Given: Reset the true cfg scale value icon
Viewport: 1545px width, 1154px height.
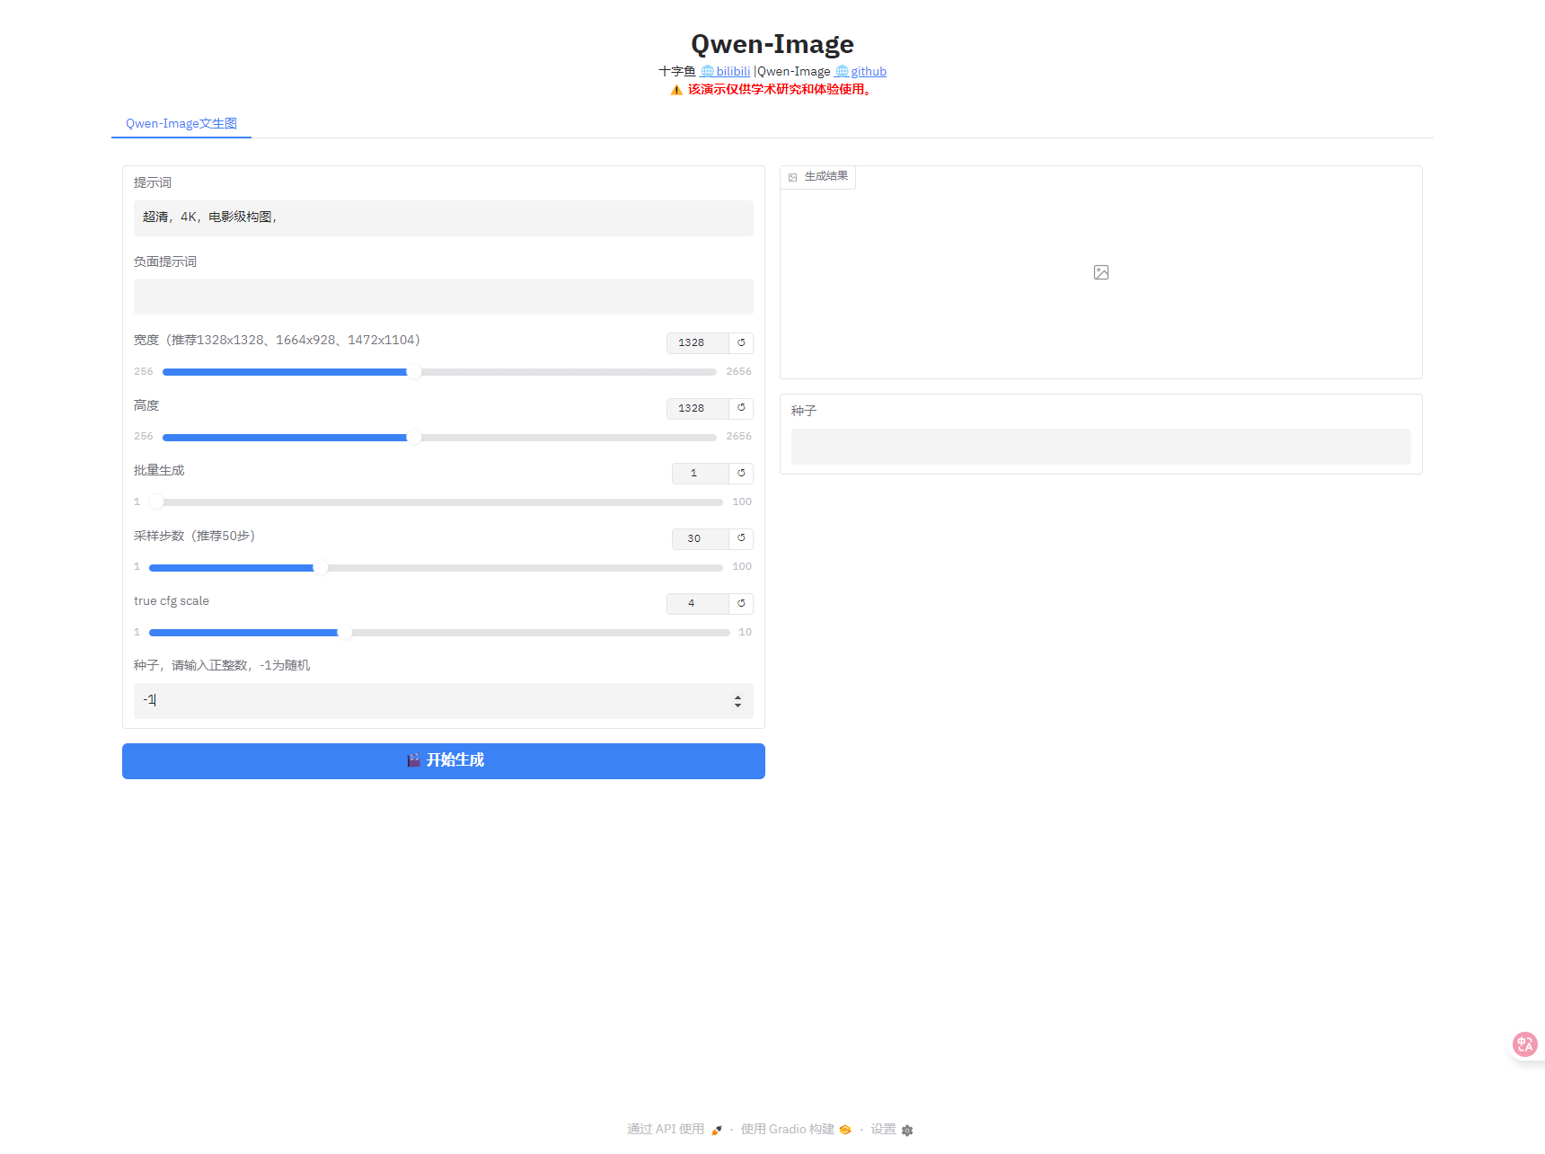Looking at the screenshot, I should pyautogui.click(x=741, y=603).
